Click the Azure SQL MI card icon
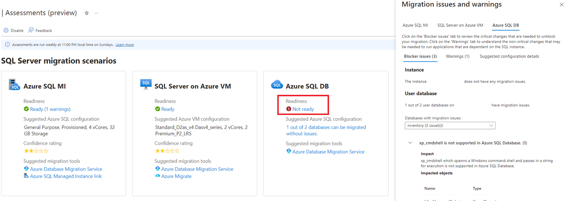Screen dimensions: 567x201 pyautogui.click(x=15, y=85)
